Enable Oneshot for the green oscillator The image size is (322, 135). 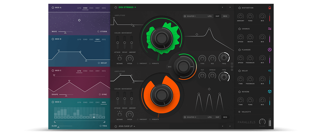click(138, 63)
